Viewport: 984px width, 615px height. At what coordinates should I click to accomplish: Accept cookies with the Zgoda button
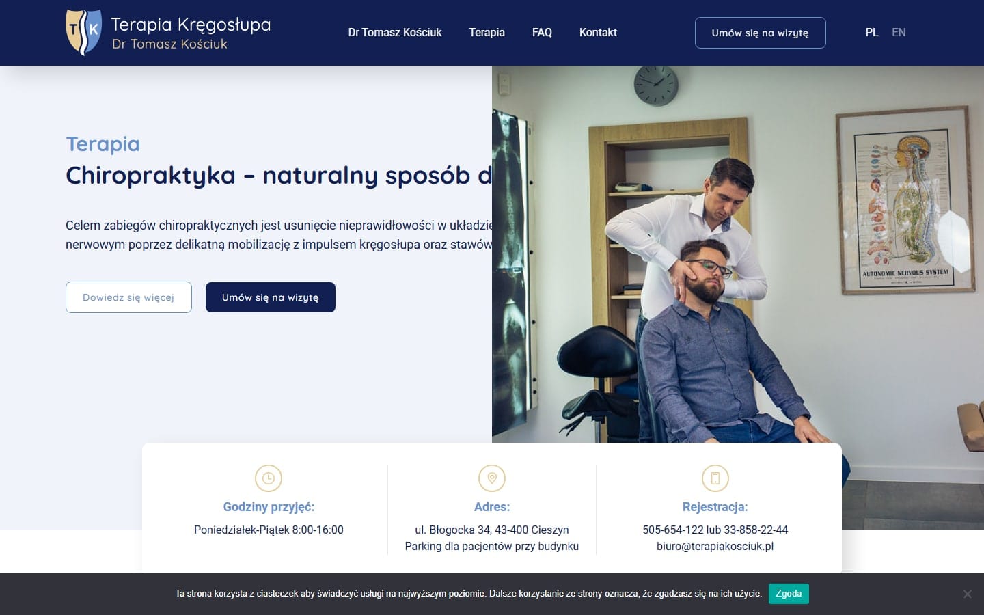pyautogui.click(x=789, y=594)
